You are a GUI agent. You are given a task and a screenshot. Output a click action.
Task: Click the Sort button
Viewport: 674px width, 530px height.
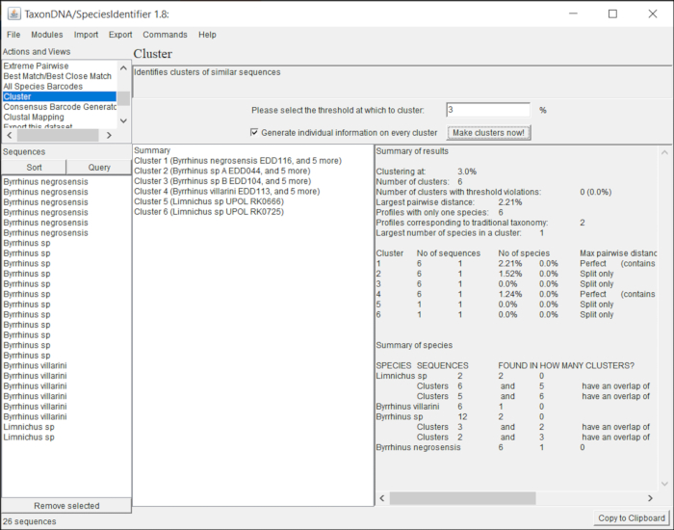click(x=34, y=168)
